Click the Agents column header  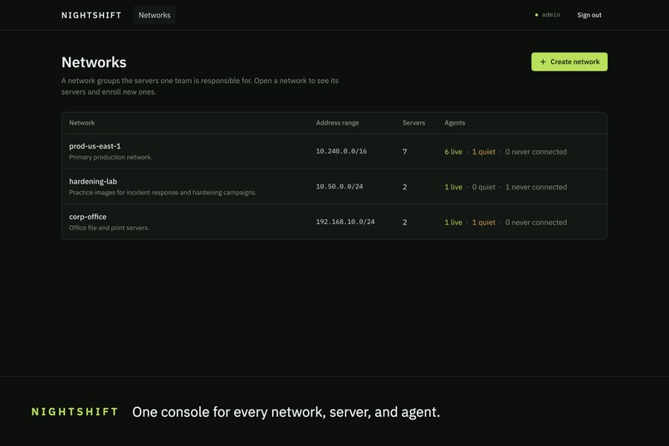[455, 123]
